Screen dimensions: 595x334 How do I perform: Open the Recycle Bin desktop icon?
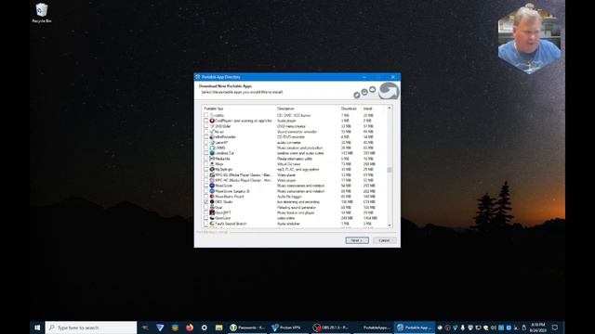41,13
